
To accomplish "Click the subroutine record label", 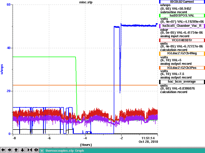I will 173,12.
